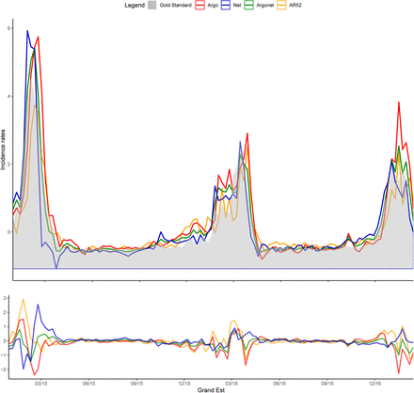Click the blue Net legend key
Viewport: 414px width, 393px height.
coord(226,5)
